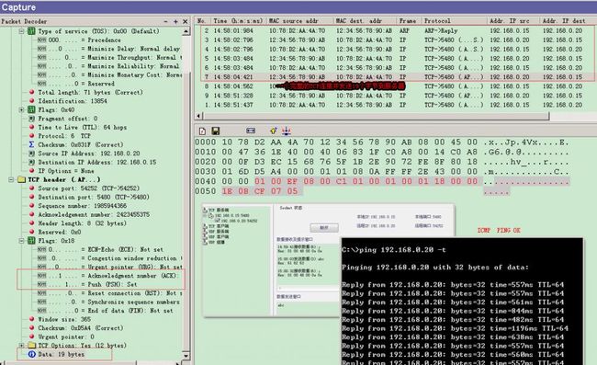Image resolution: width=597 pixels, height=365 pixels.
Task: Select packet 8 at 14:58:04:562
Action: 396,86
